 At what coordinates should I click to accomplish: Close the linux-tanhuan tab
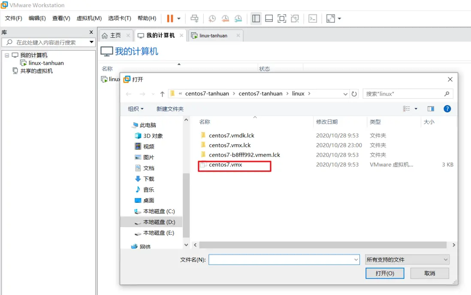238,36
